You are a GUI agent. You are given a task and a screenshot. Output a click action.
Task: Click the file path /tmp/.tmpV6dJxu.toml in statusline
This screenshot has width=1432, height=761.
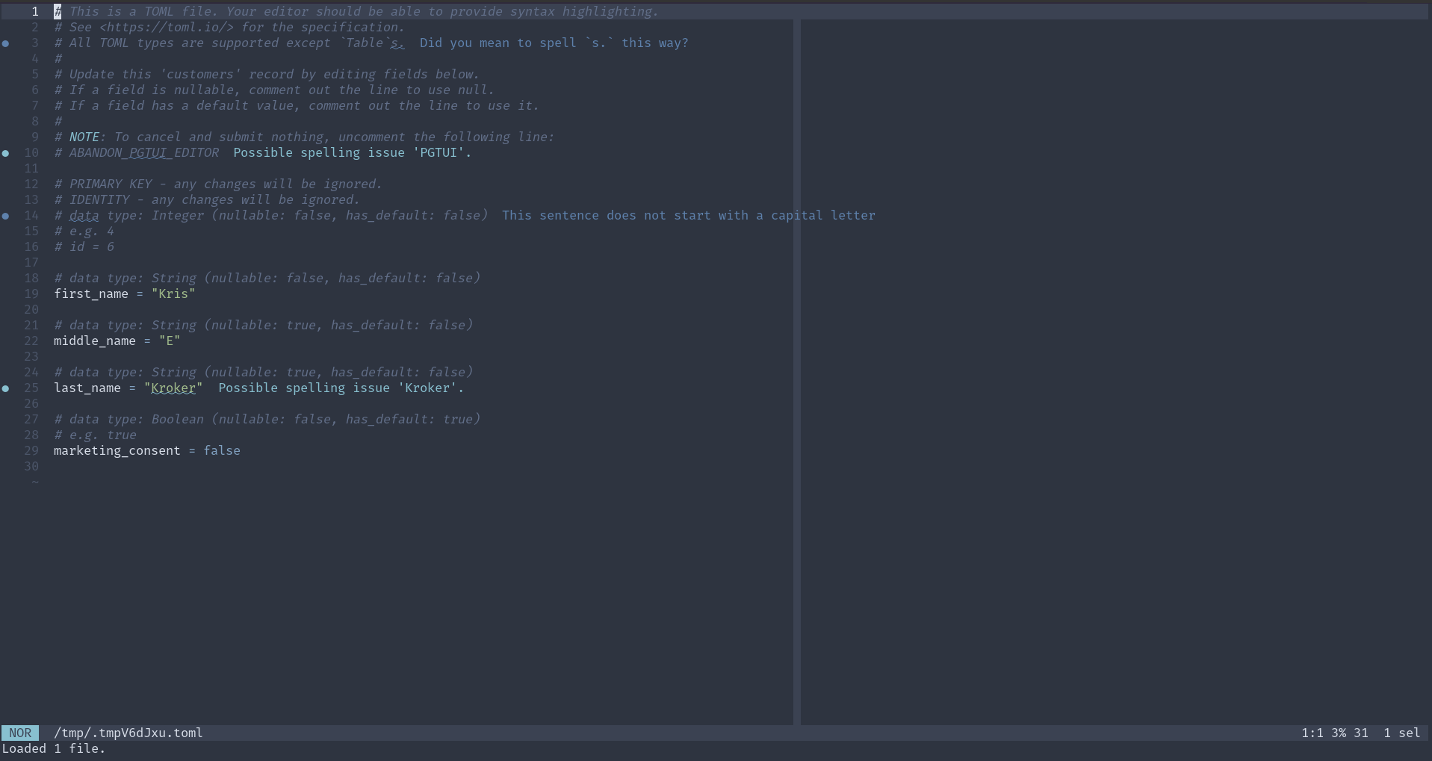[128, 733]
